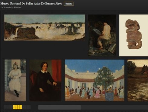Open the dark painting with a horse

tap(138, 80)
